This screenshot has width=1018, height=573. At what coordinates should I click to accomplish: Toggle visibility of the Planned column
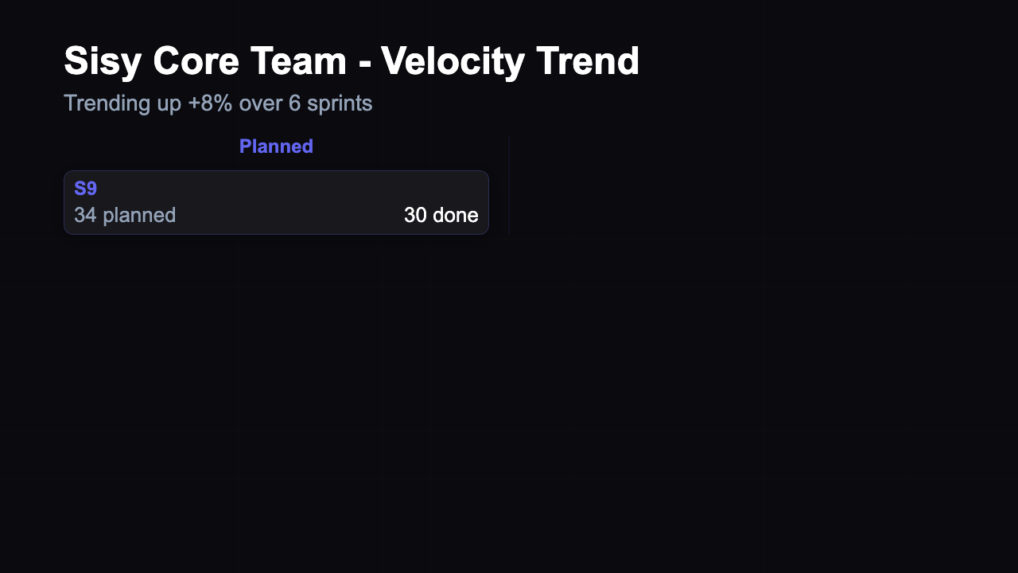(x=276, y=146)
